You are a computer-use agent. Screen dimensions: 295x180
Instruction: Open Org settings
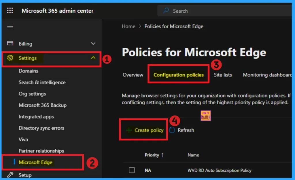point(32,94)
